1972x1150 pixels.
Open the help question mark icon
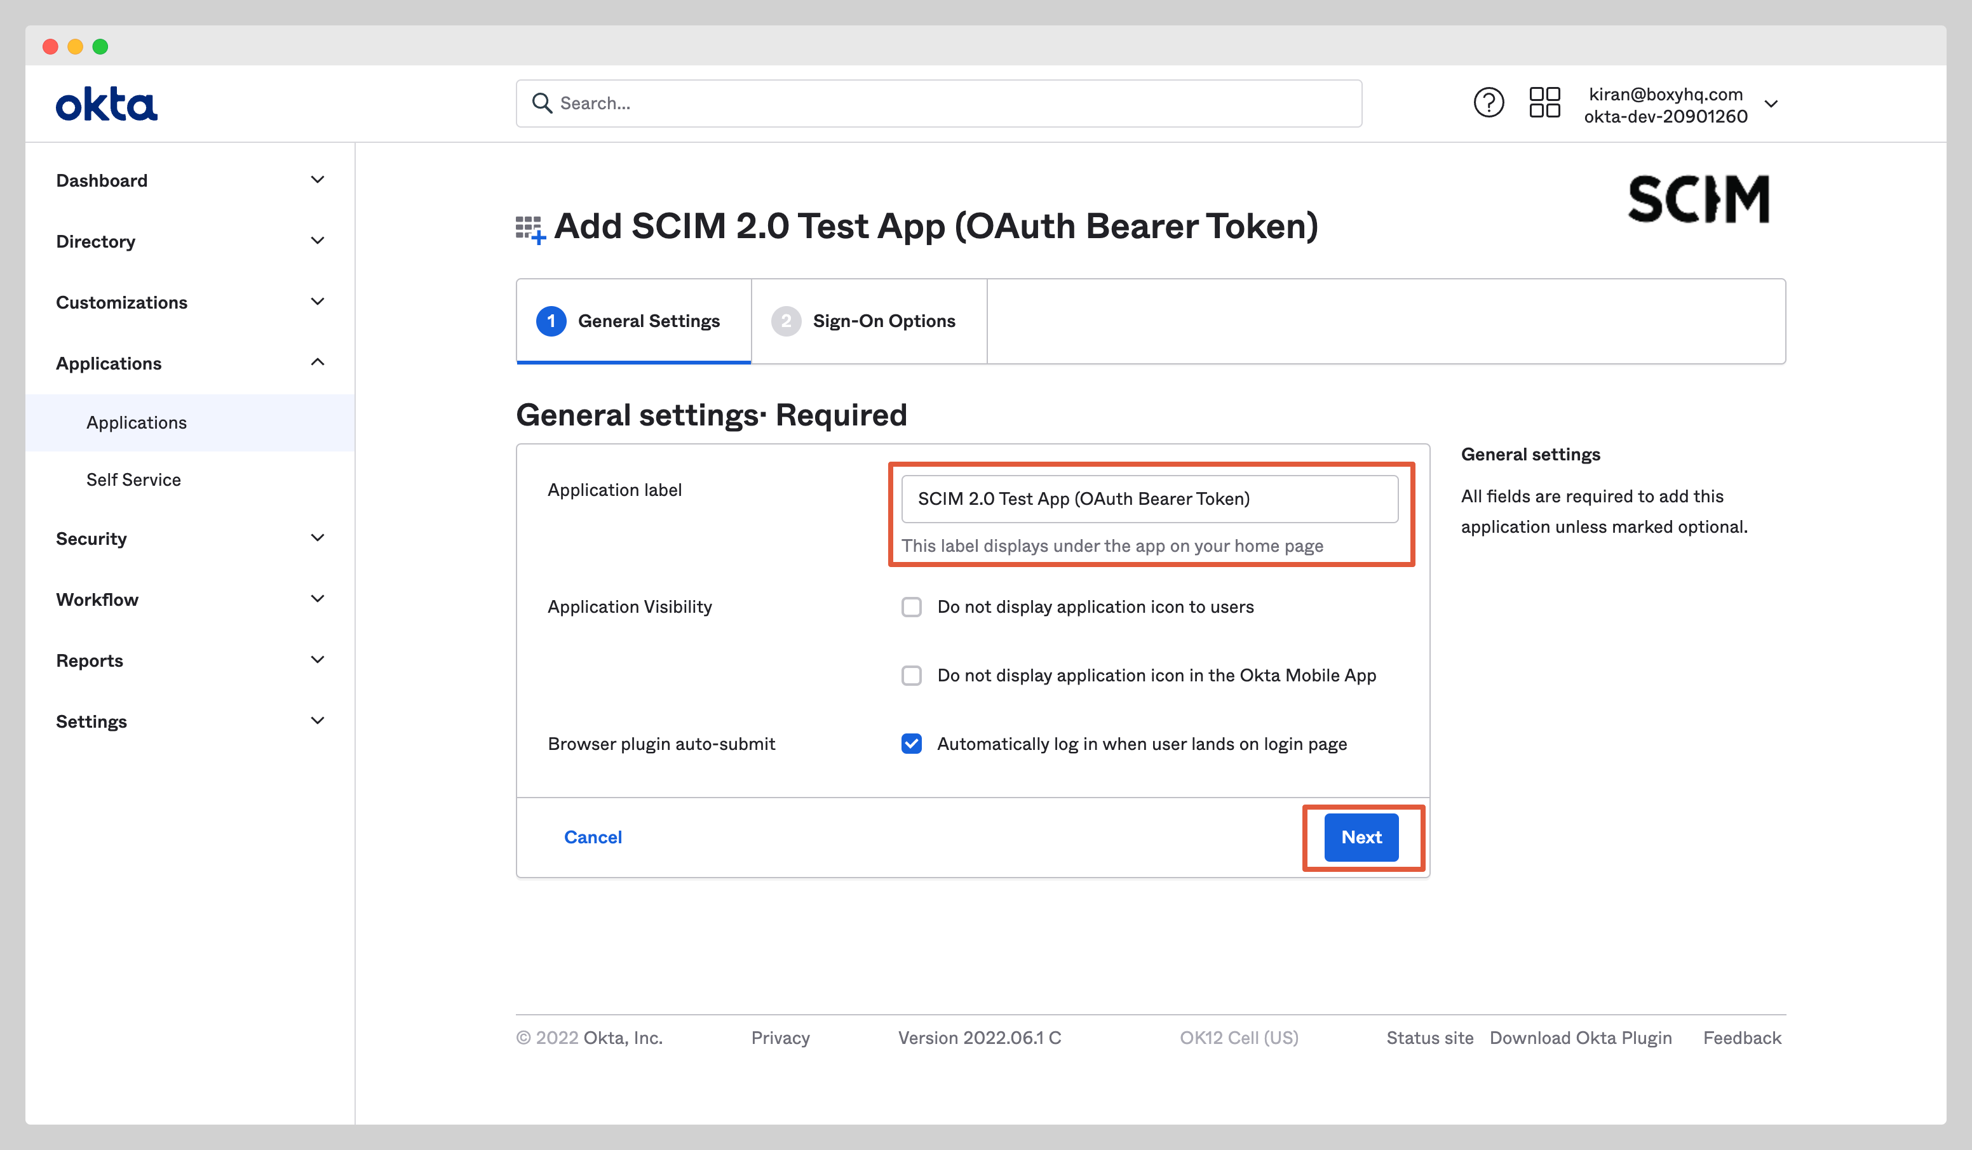point(1489,102)
